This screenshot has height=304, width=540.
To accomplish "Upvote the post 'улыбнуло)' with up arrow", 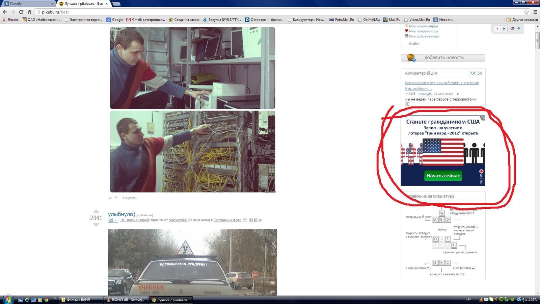I will tap(96, 211).
